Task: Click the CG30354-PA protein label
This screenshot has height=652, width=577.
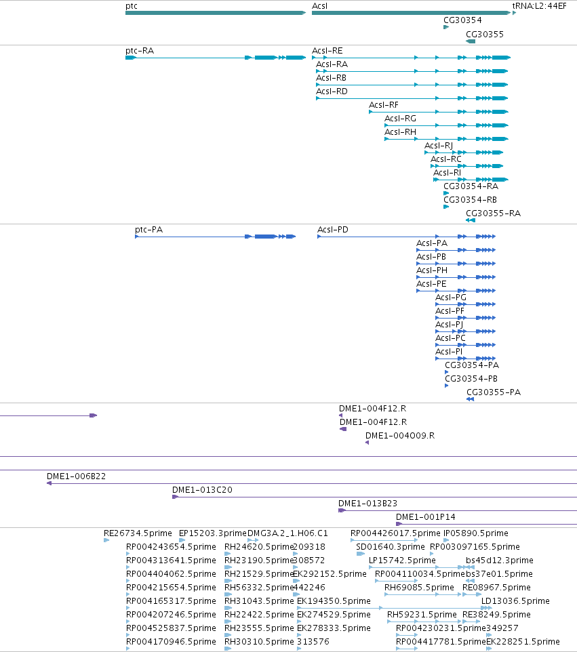Action: tap(472, 365)
